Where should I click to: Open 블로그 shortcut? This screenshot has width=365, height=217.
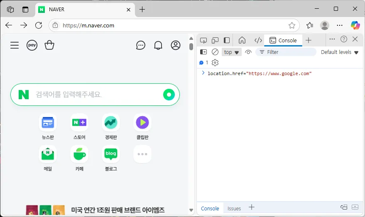tap(111, 158)
